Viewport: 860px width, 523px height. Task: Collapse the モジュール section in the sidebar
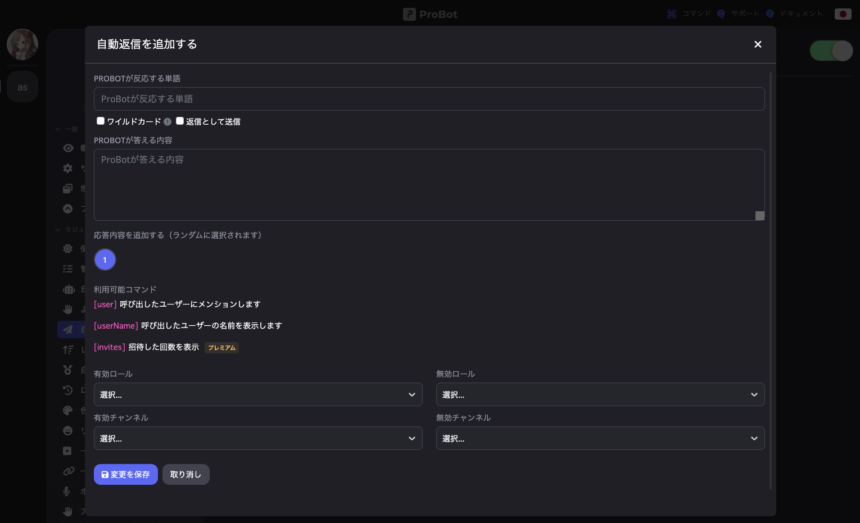(58, 229)
